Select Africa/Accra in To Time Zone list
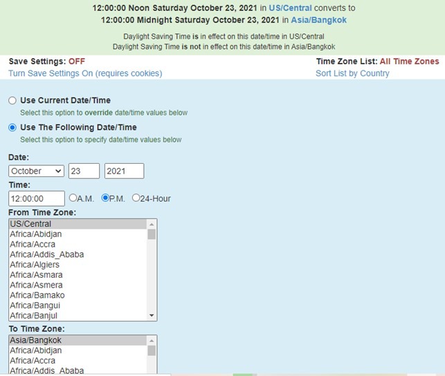This screenshot has width=445, height=376. coord(78,361)
